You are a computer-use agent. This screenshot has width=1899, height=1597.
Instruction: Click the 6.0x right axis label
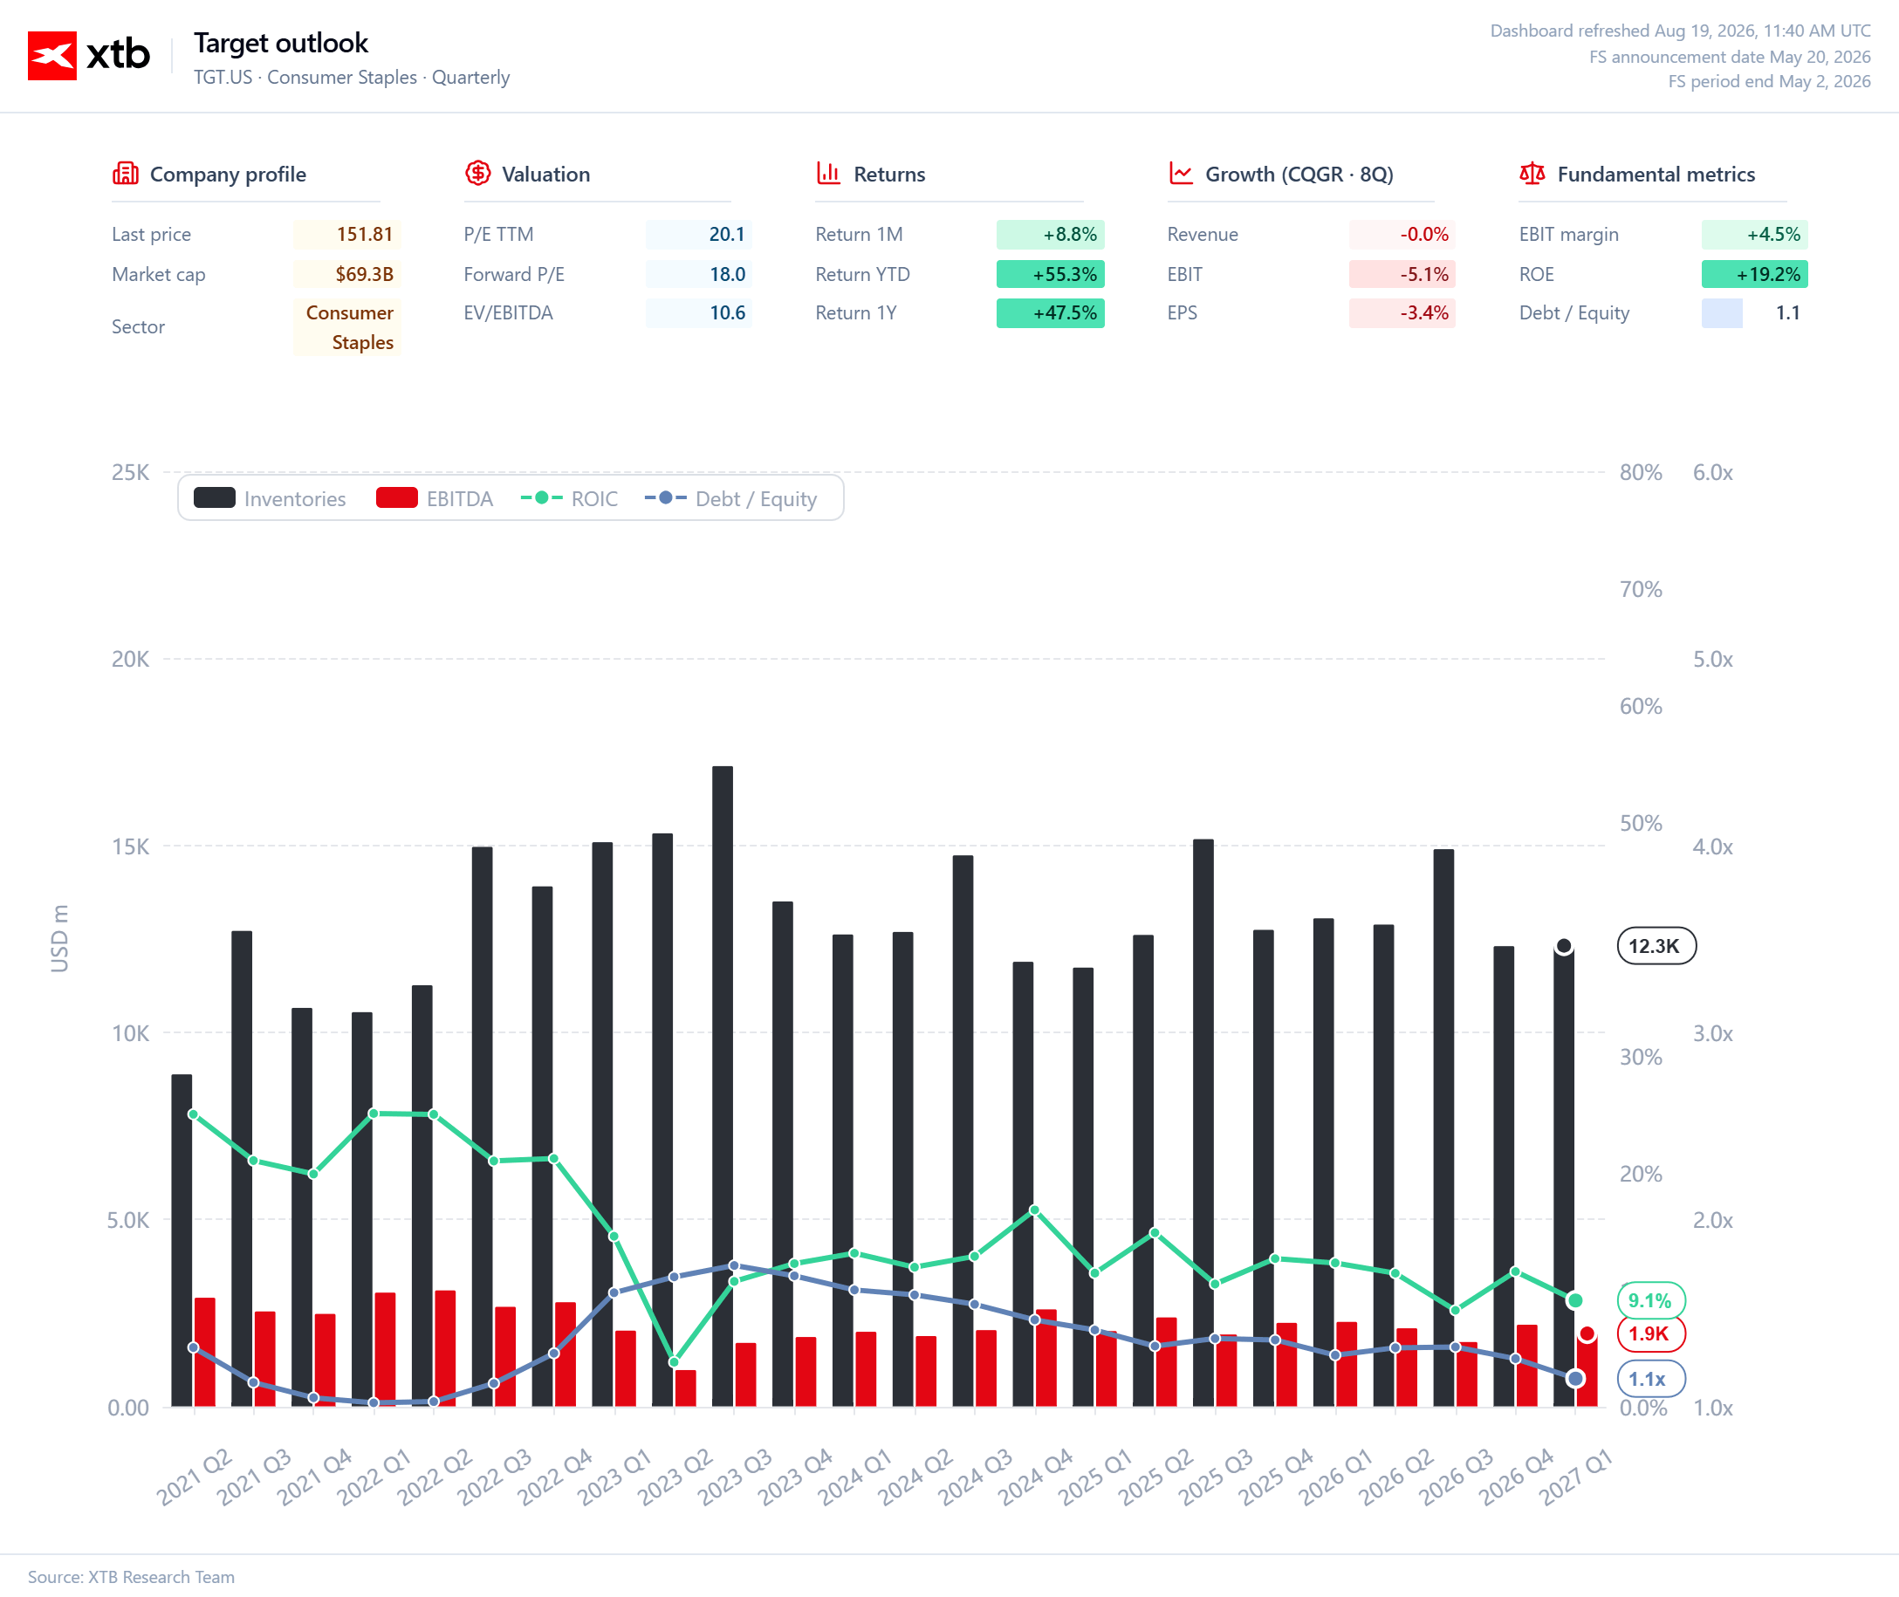tap(1712, 473)
